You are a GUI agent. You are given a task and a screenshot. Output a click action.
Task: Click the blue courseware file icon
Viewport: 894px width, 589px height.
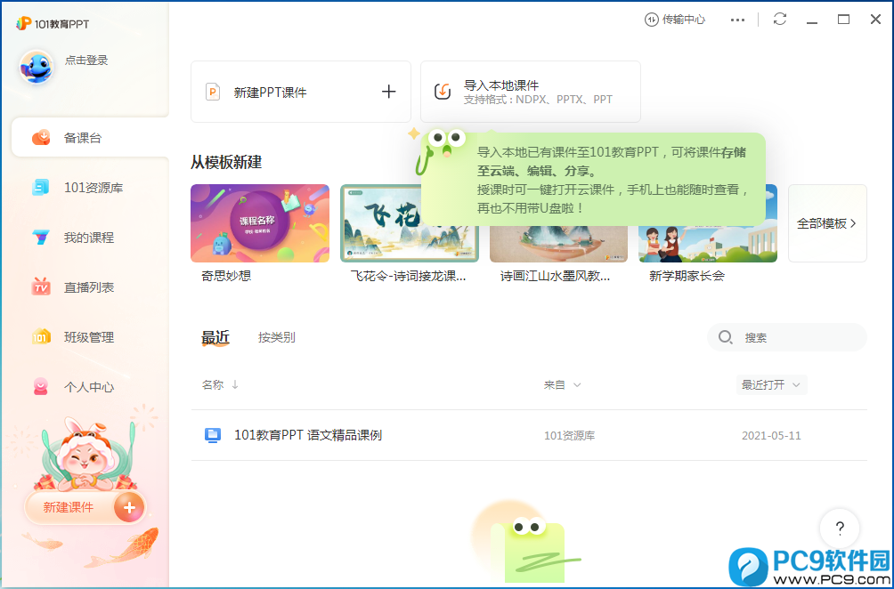213,435
